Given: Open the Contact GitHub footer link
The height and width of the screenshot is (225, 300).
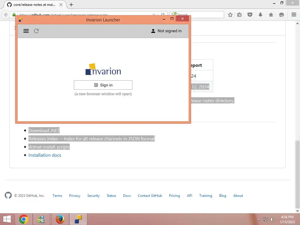Looking at the screenshot, I should pyautogui.click(x=150, y=195).
